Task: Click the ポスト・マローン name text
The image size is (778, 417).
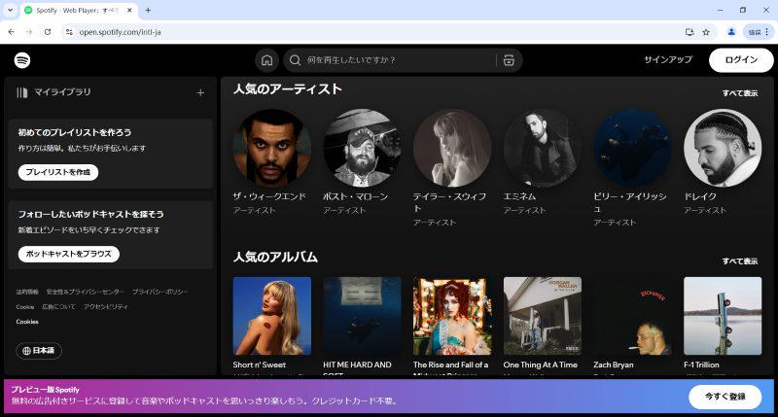Action: [x=356, y=197]
